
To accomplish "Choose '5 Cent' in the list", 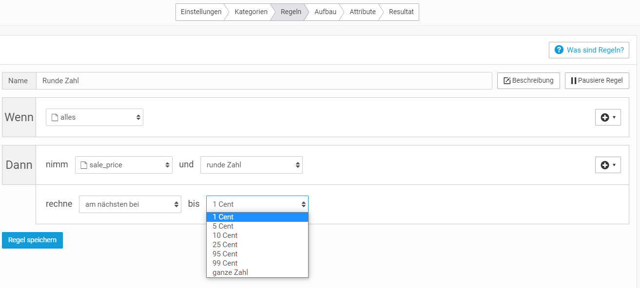I will pos(257,226).
